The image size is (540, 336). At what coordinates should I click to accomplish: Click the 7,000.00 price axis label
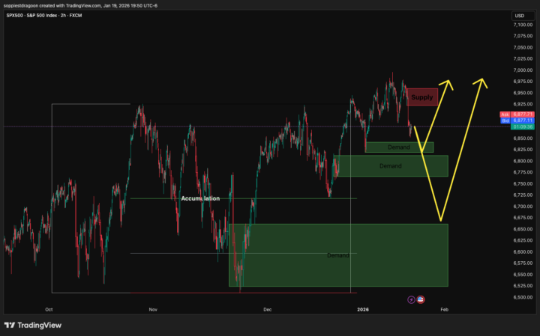523,70
